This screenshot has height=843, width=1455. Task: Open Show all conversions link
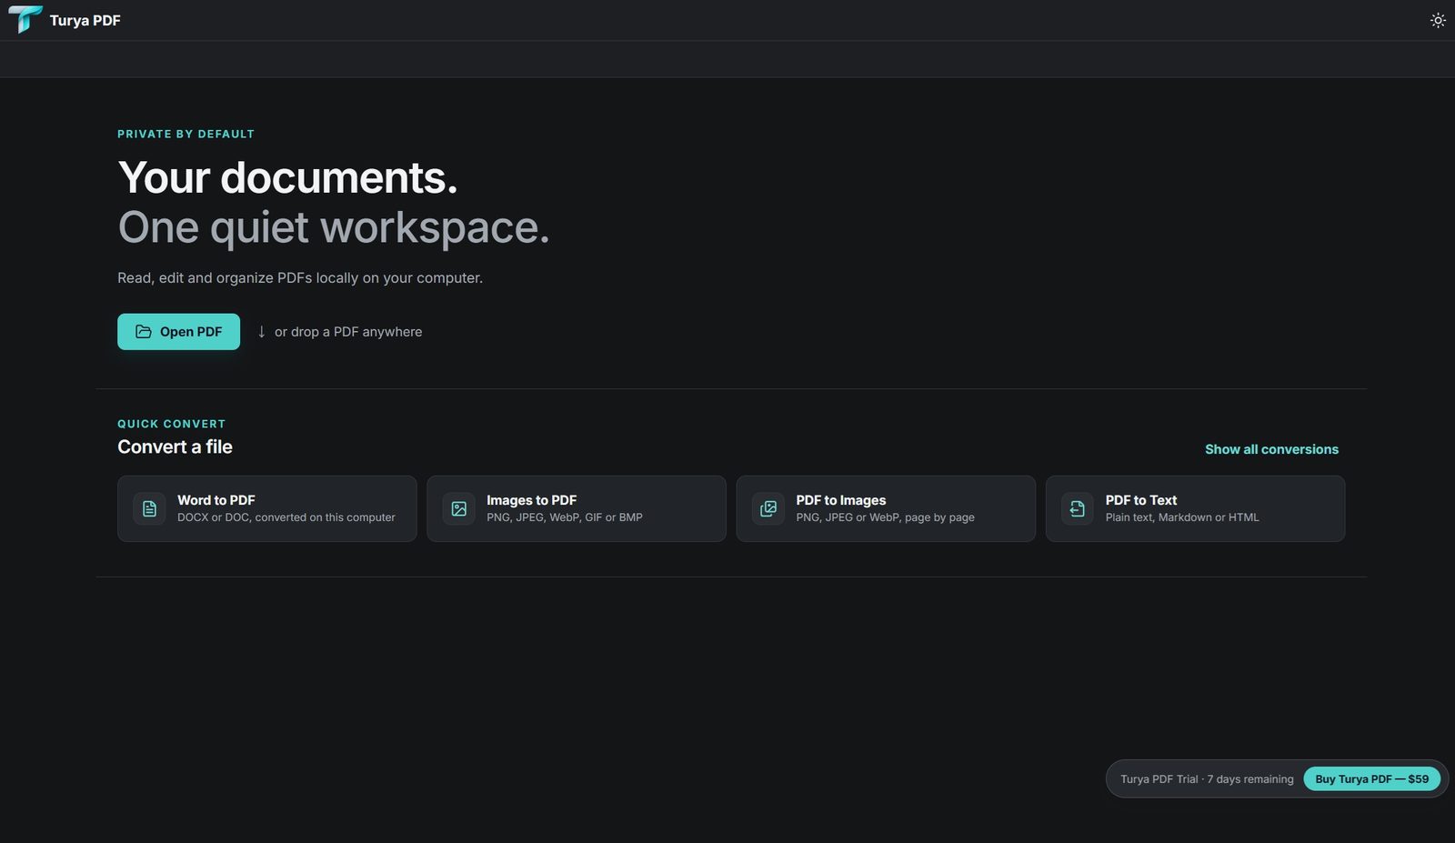pyautogui.click(x=1271, y=449)
